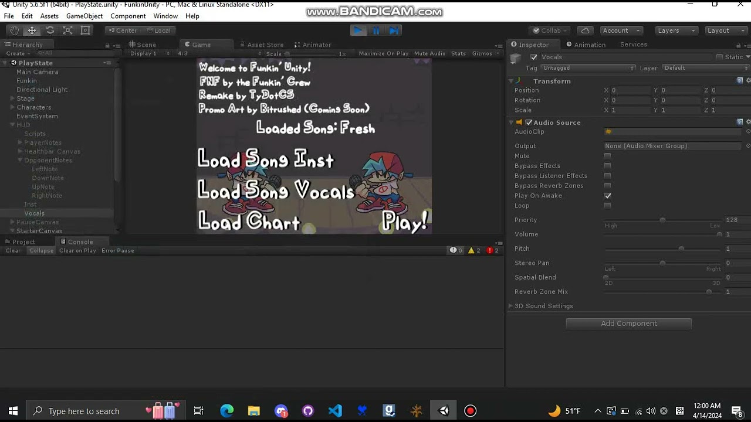This screenshot has height=422, width=751.
Task: Open the Component menu
Action: coord(128,16)
